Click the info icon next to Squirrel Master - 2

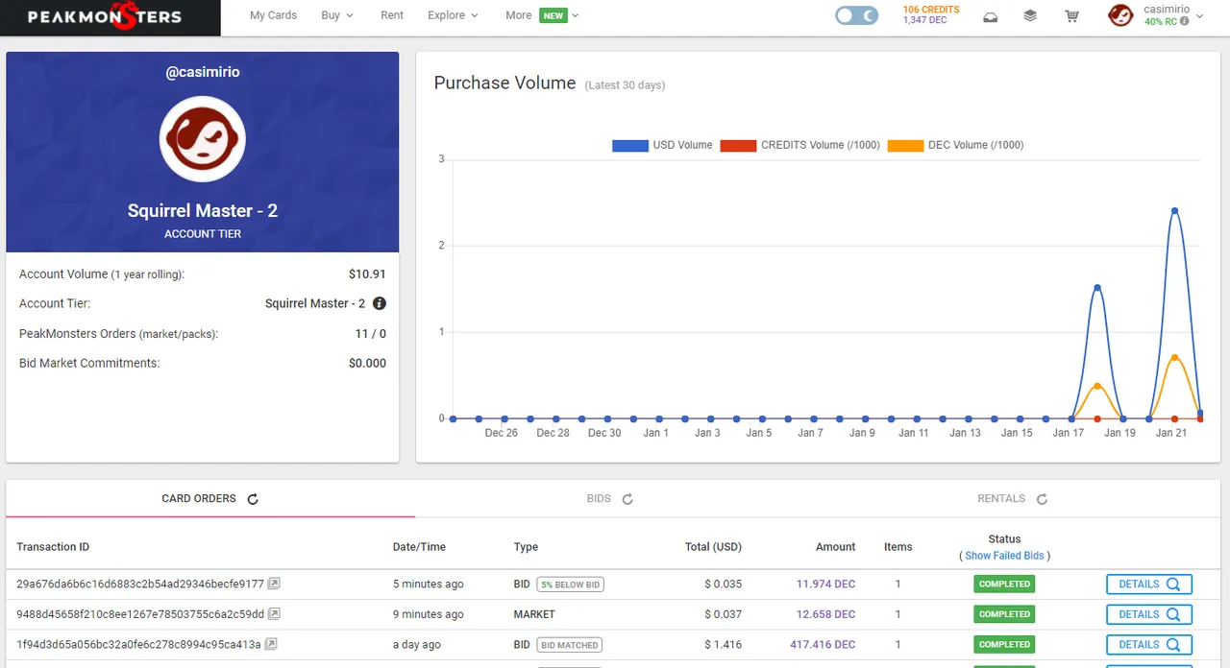pos(380,303)
